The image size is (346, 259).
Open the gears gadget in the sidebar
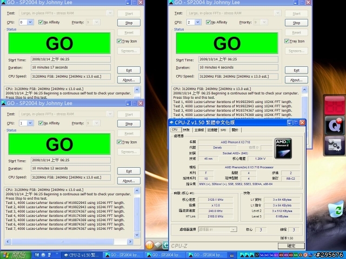coord(334,145)
